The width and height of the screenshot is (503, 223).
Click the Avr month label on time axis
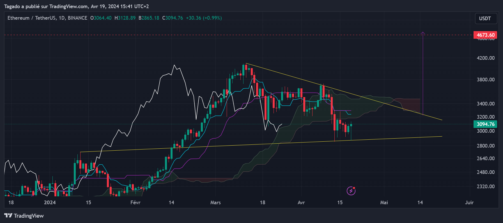point(301,203)
